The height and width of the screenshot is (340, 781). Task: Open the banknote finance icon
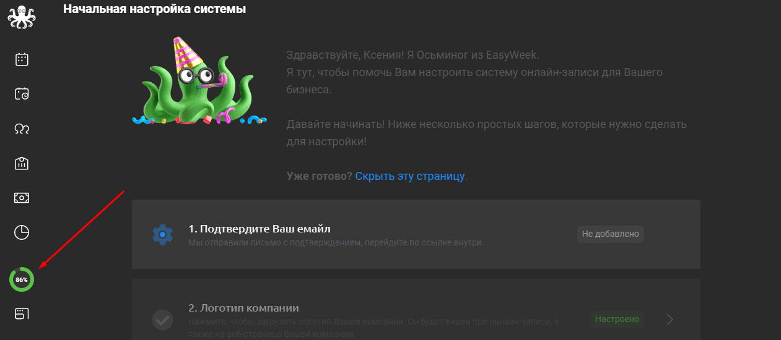pyautogui.click(x=22, y=198)
